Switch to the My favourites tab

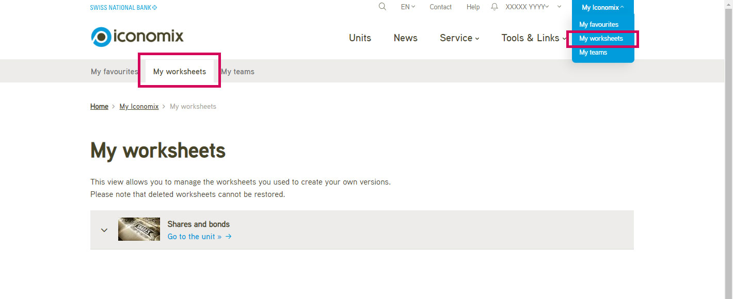[115, 72]
